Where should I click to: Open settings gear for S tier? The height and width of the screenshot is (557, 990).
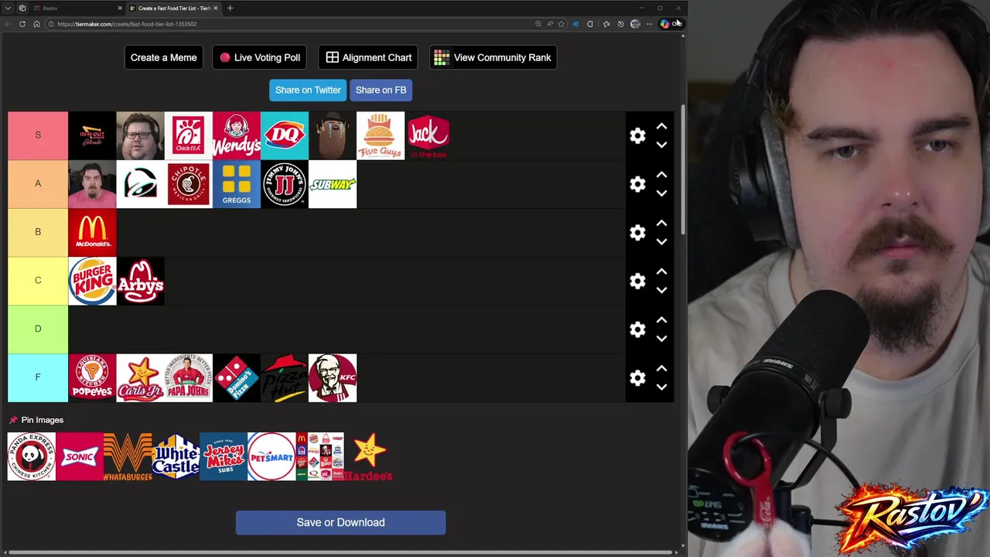coord(637,135)
